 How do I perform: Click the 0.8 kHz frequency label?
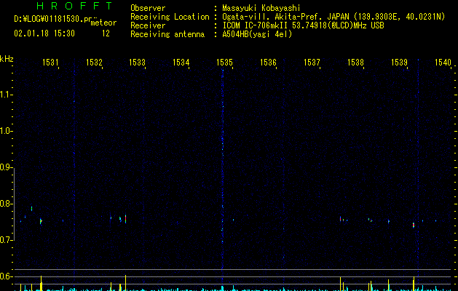point(6,204)
